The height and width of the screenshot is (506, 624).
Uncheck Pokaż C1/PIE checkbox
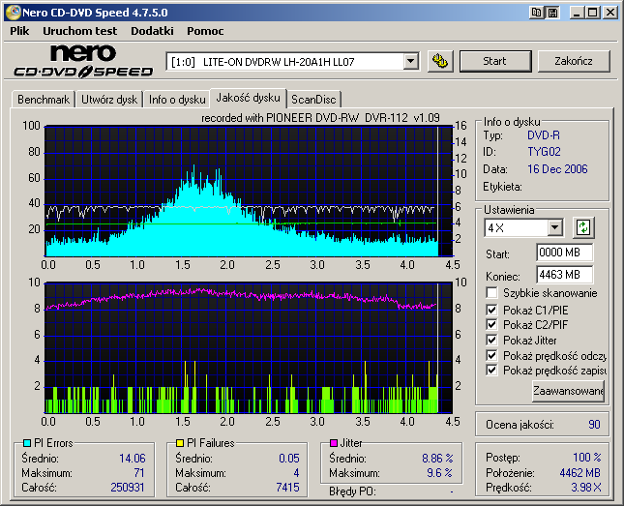tap(491, 310)
